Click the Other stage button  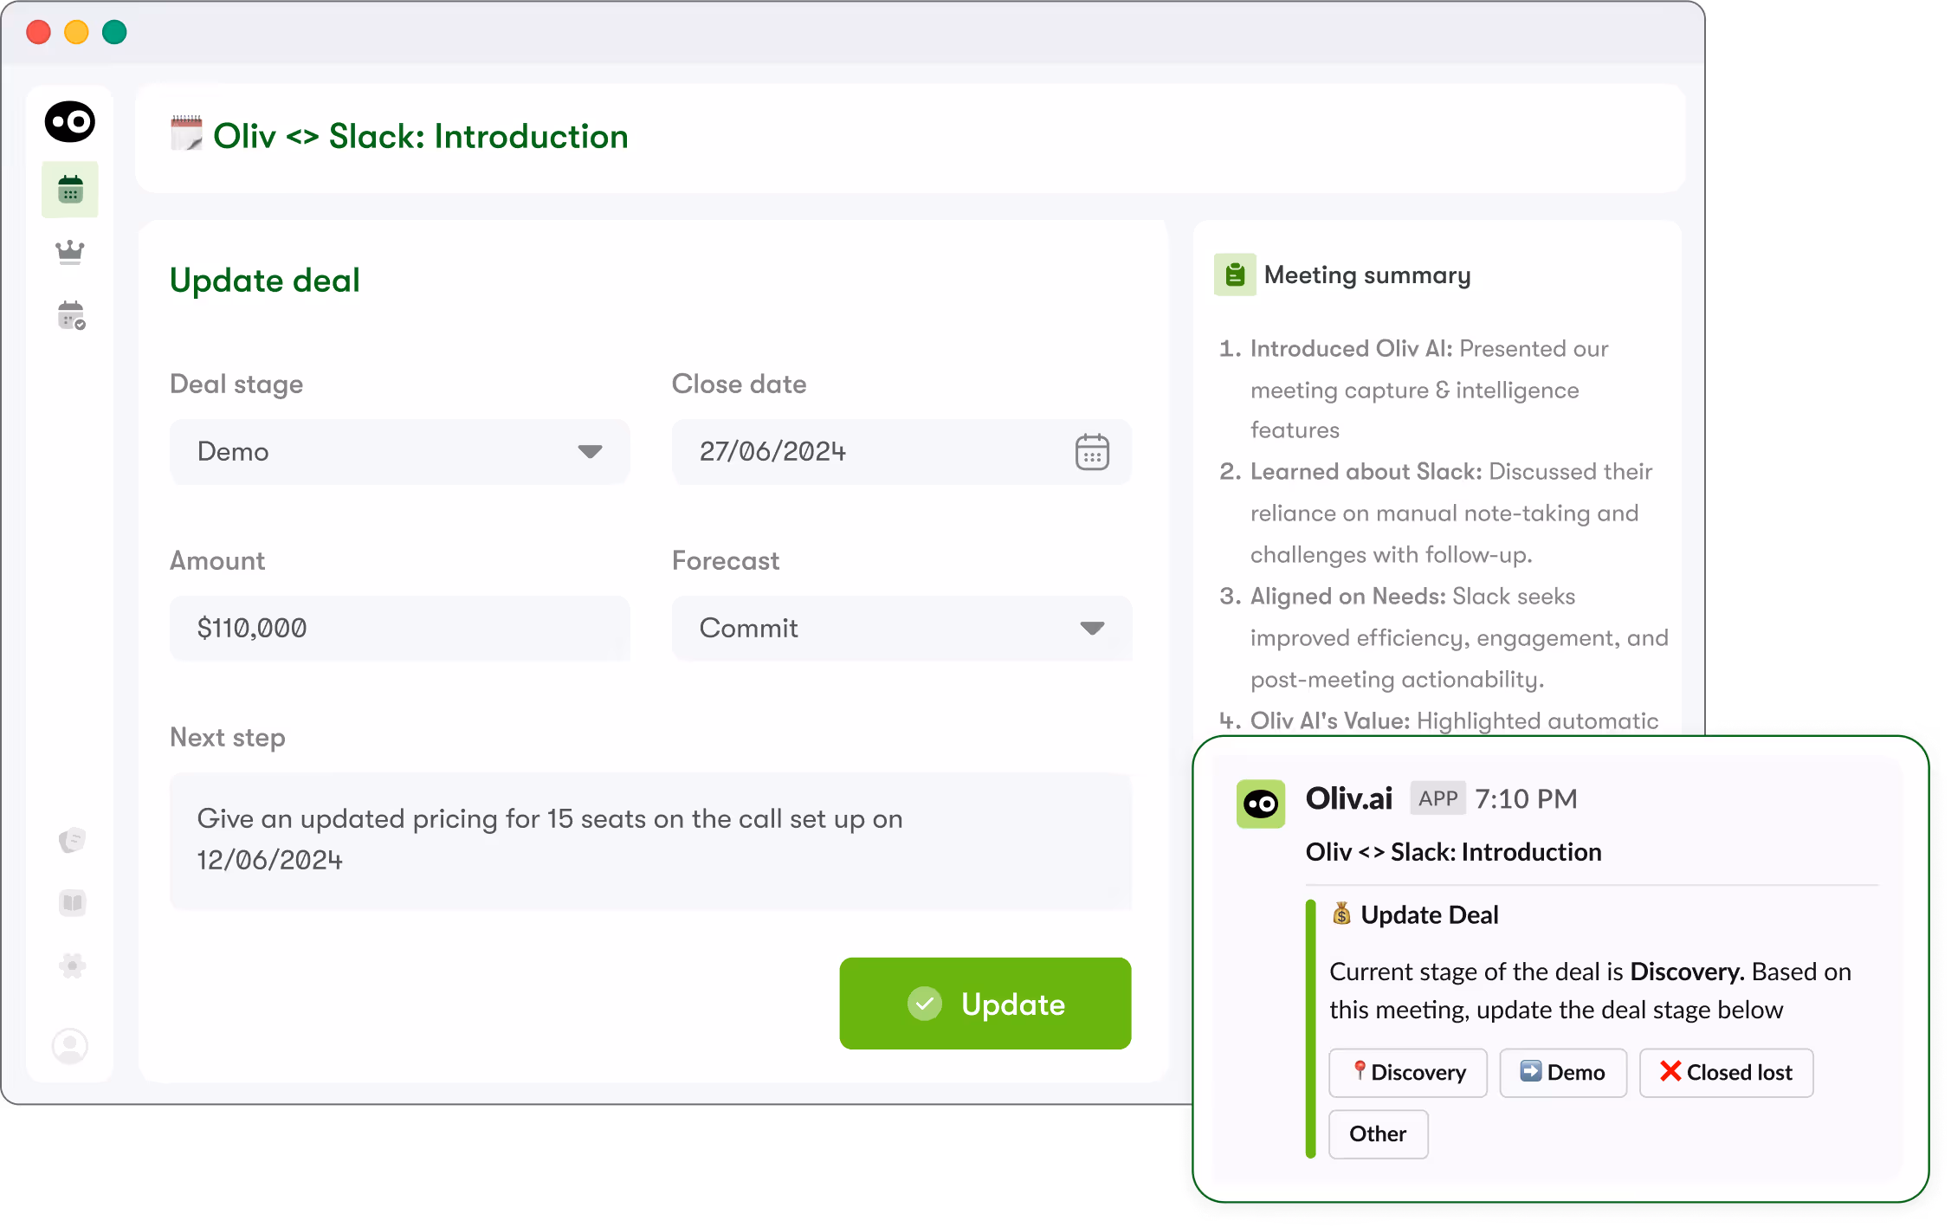(1377, 1134)
